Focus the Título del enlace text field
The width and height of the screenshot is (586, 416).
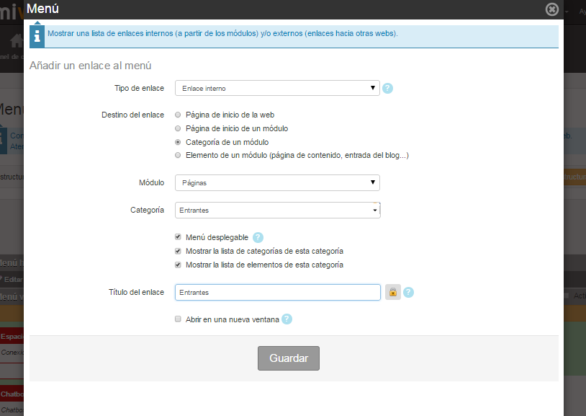278,292
